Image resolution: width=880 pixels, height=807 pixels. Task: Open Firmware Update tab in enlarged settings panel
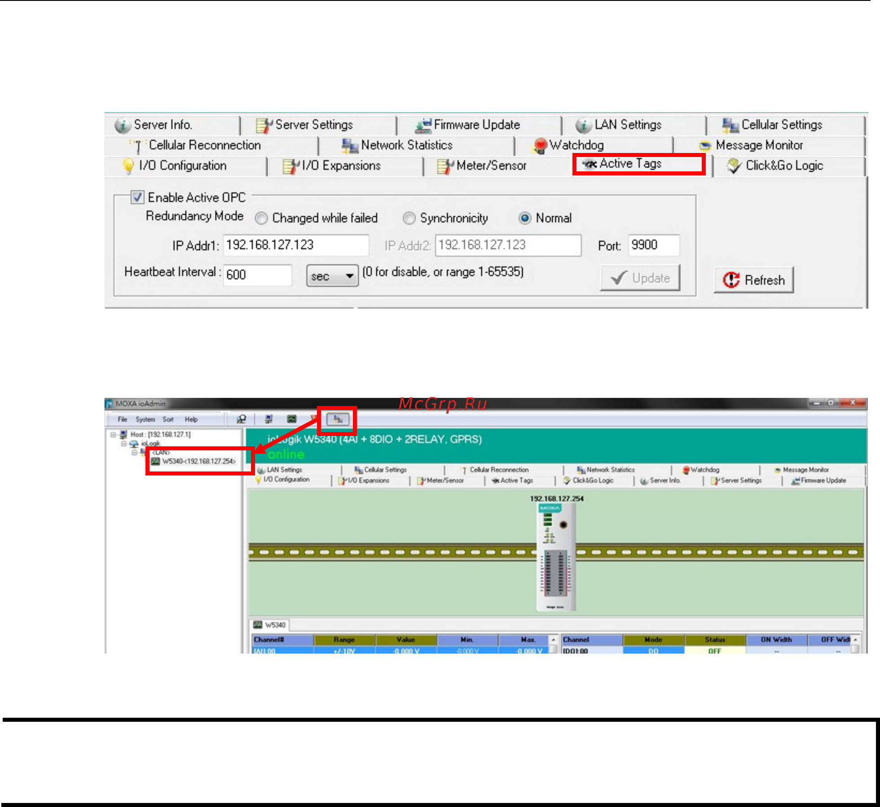(479, 125)
